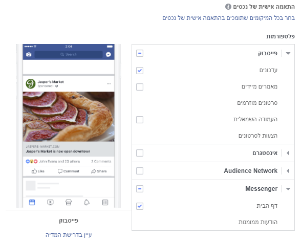The height and width of the screenshot is (241, 302).
Task: Expand the אינסטגרם section arrow
Action: (288, 153)
